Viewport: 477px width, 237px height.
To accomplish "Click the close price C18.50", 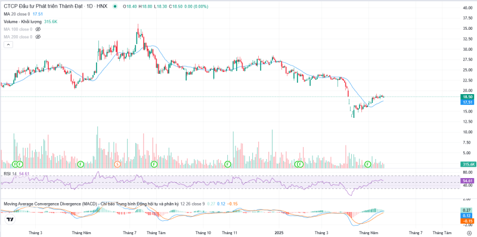I will coord(176,7).
